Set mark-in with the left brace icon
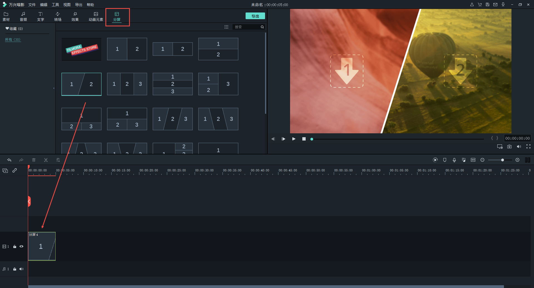534x288 pixels. pyautogui.click(x=492, y=138)
